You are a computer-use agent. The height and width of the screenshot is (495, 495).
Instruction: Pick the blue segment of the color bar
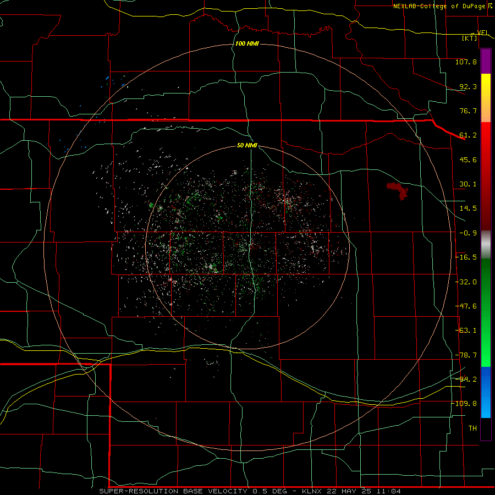click(x=486, y=392)
